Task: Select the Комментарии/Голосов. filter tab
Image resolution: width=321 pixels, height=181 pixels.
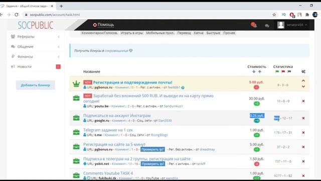Action: click(x=99, y=33)
